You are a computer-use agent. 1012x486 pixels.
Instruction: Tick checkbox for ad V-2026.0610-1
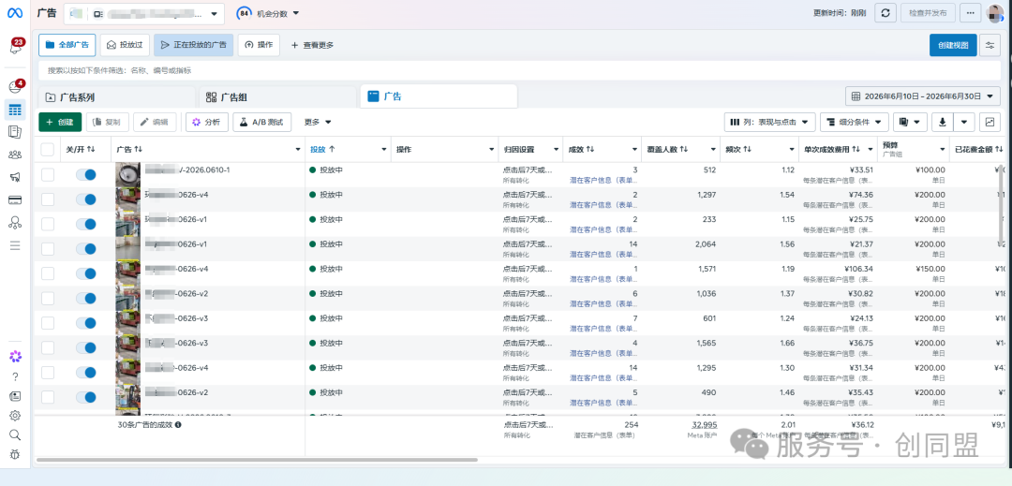(x=48, y=175)
